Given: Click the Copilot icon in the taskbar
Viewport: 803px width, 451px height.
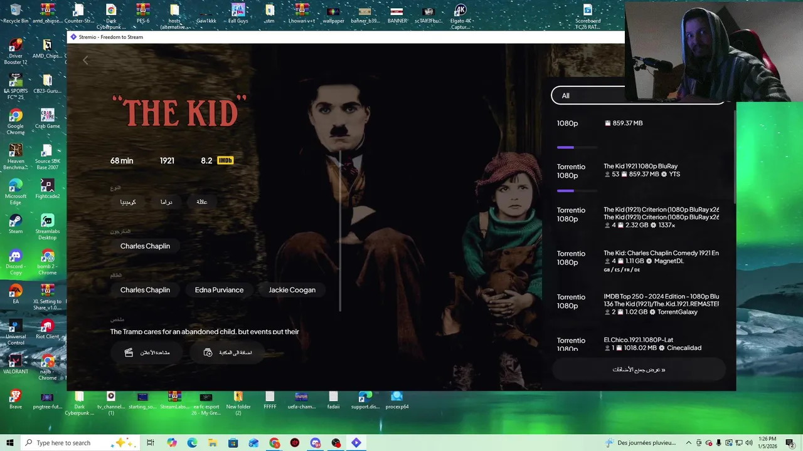Looking at the screenshot, I should [x=172, y=443].
